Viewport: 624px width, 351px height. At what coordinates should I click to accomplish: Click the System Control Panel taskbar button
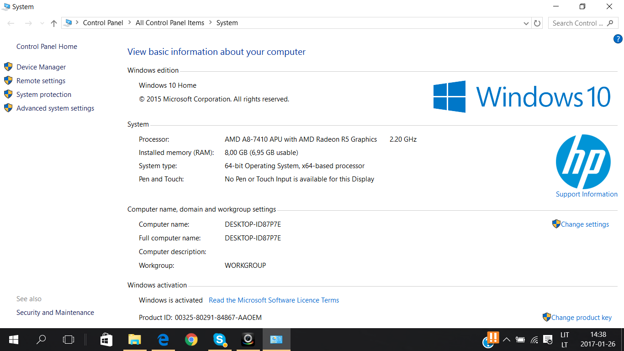pos(276,340)
